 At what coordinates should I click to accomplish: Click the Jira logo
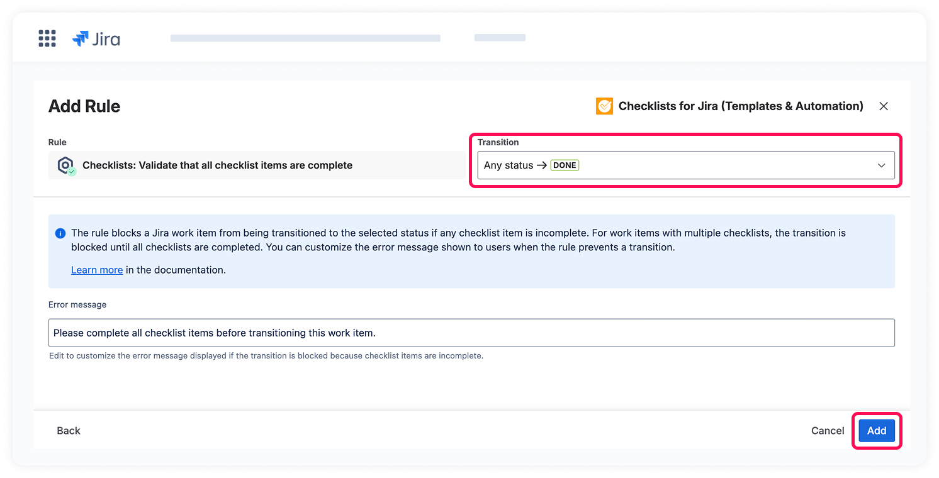pyautogui.click(x=96, y=39)
